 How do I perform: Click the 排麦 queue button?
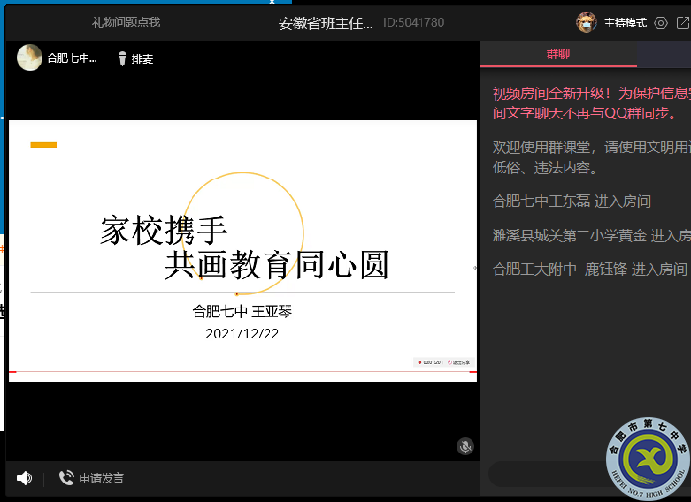pyautogui.click(x=142, y=59)
